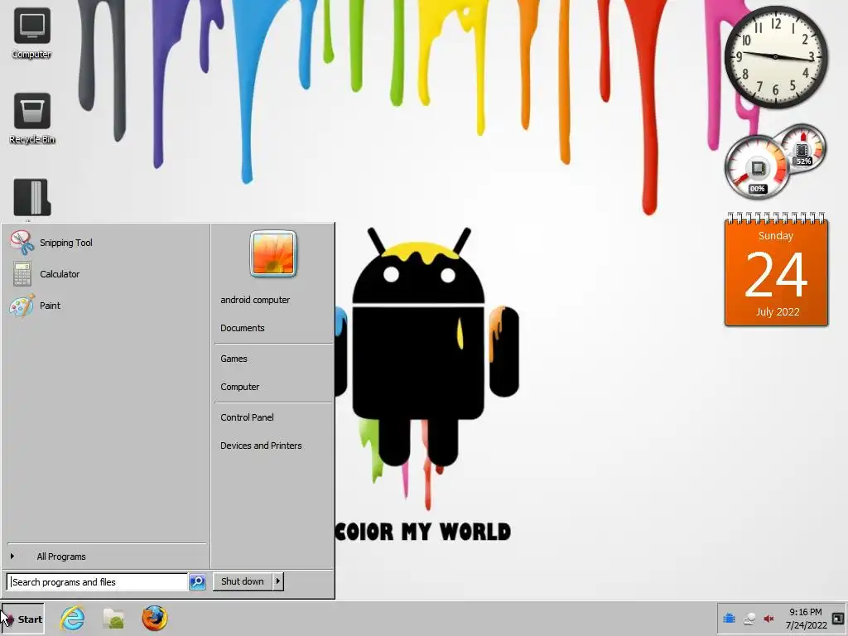Screen dimensions: 848x636
Task: Open Control Panel from Start menu
Action: click(x=247, y=417)
